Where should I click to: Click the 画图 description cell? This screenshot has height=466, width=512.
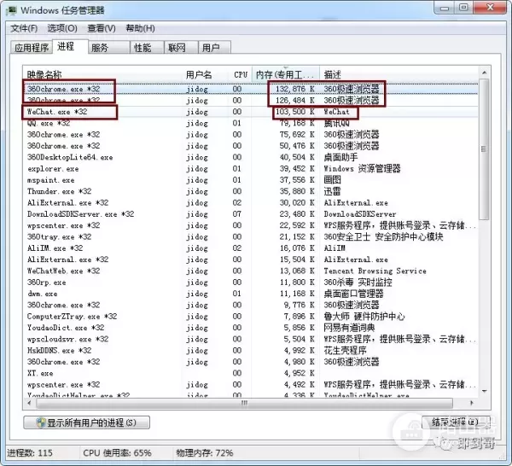[x=332, y=180]
